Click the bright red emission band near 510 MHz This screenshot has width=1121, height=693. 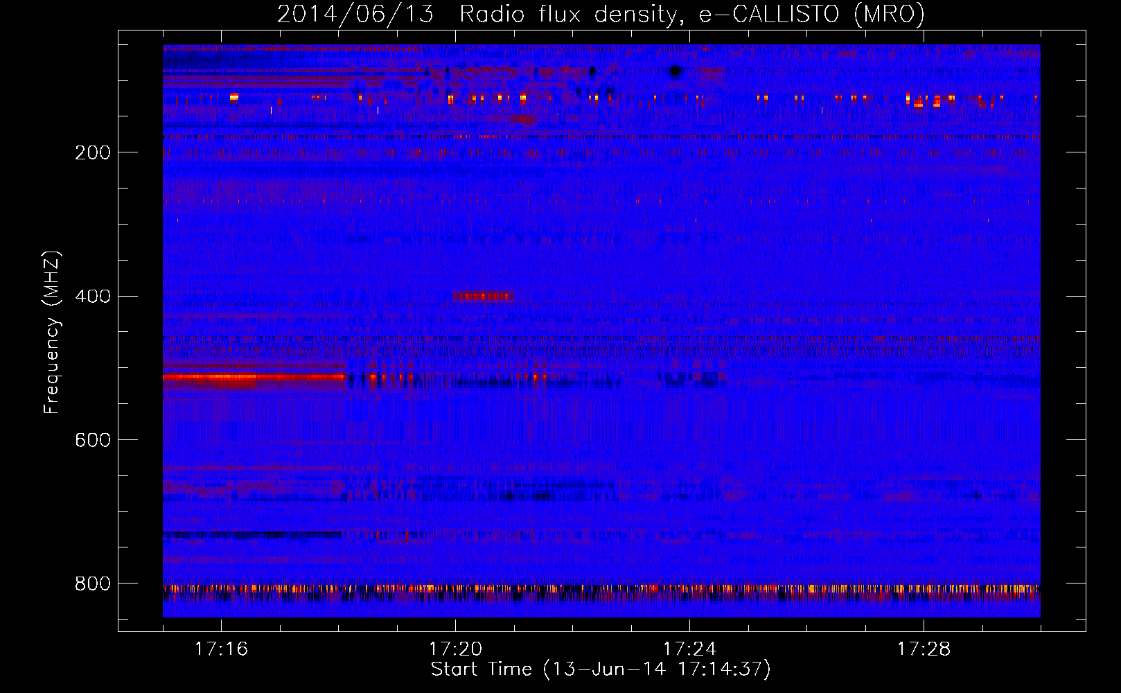(254, 378)
